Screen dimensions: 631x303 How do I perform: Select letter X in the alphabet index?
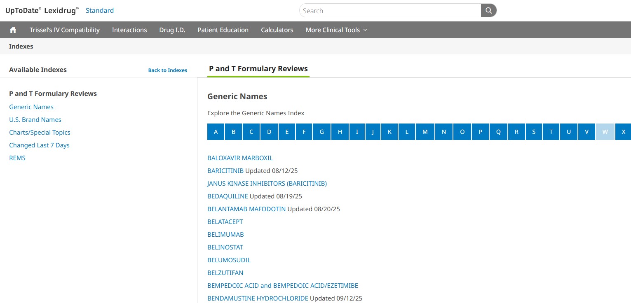point(623,132)
